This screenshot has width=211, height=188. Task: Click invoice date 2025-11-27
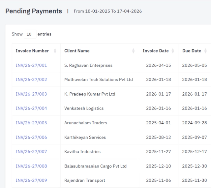tap(159, 152)
